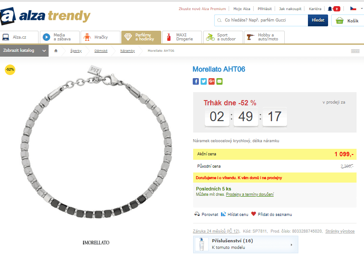Click the Alza trendy logo
364x273 pixels.
[46, 16]
